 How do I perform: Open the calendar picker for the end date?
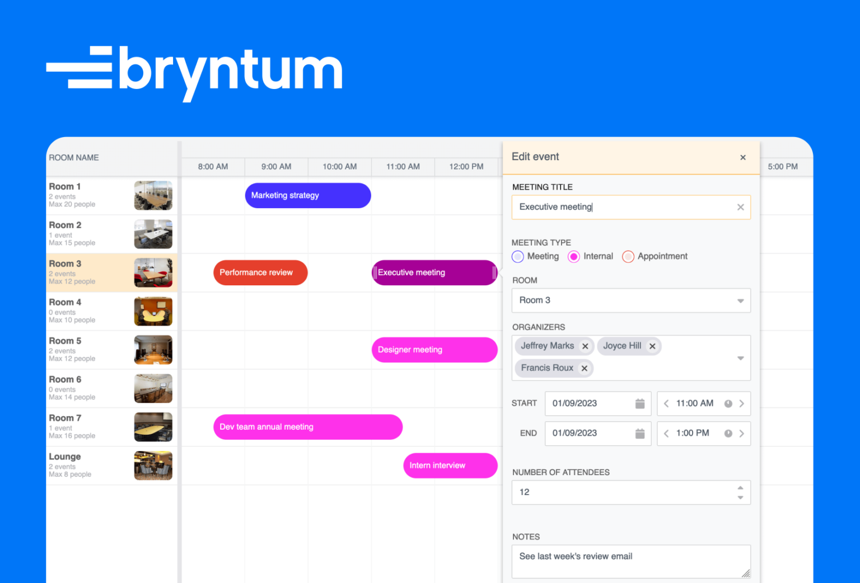coord(640,433)
